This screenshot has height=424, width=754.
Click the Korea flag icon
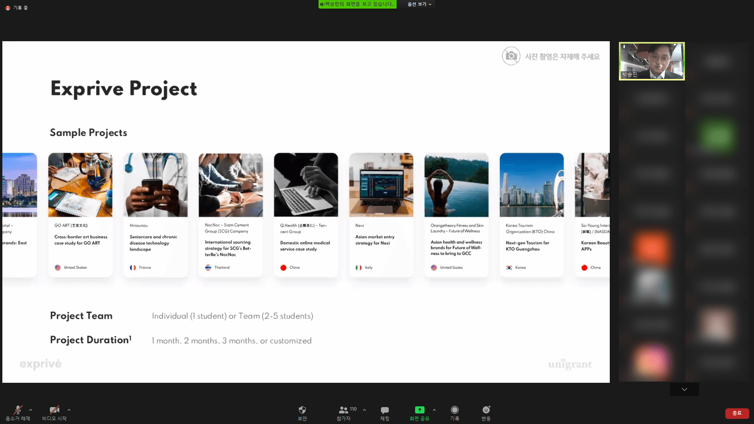click(x=509, y=268)
